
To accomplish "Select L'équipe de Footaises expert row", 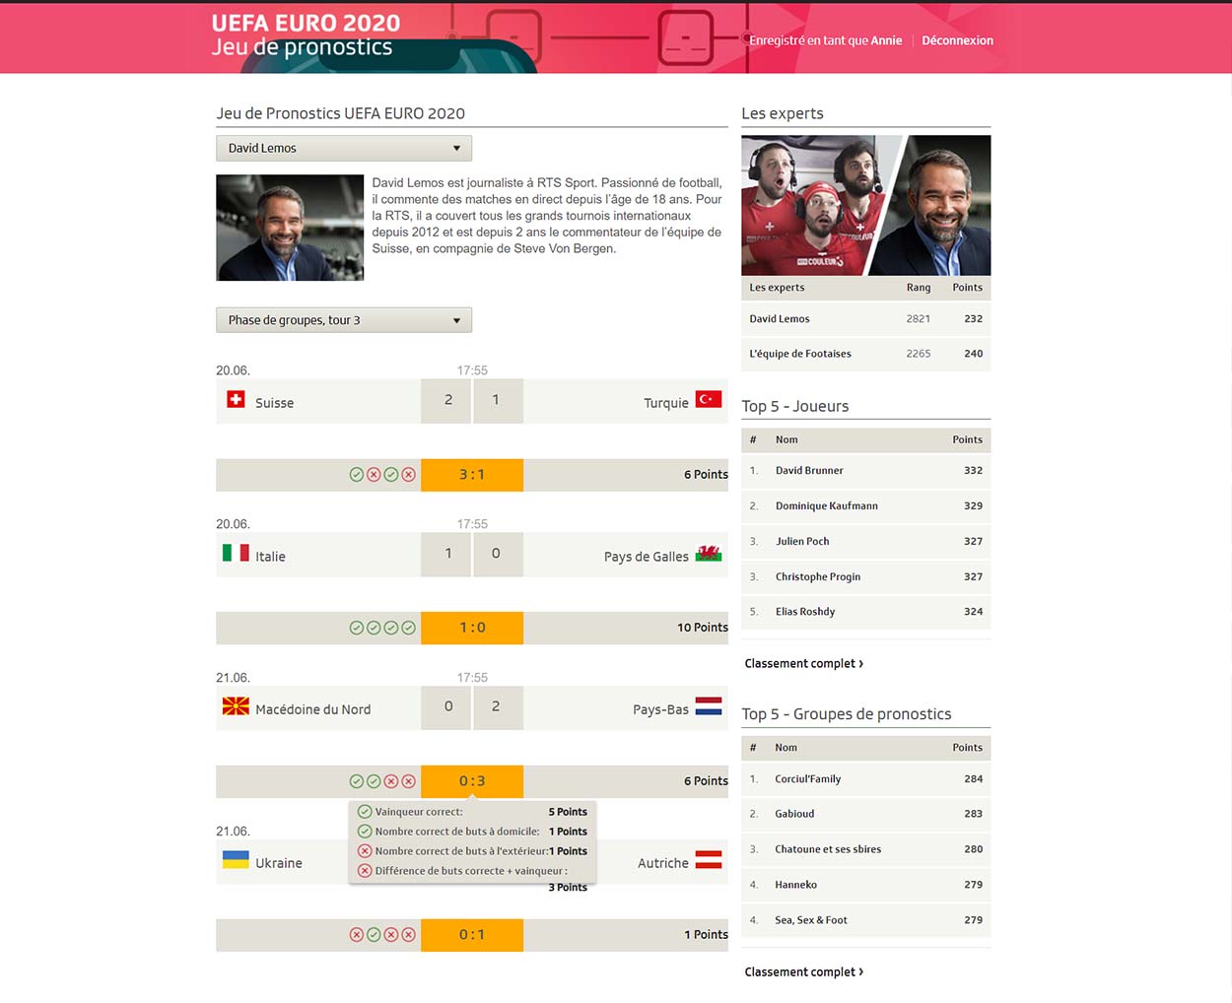I will tap(865, 354).
